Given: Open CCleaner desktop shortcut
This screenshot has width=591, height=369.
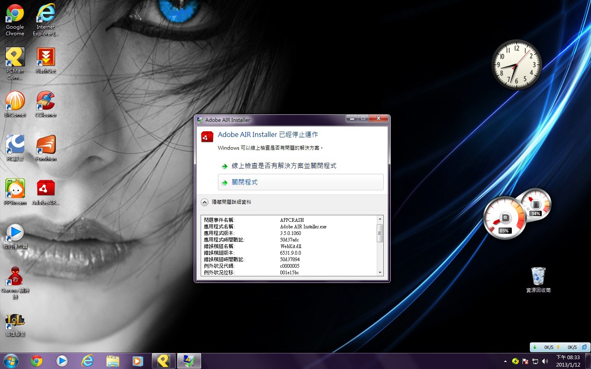Looking at the screenshot, I should coord(46,101).
